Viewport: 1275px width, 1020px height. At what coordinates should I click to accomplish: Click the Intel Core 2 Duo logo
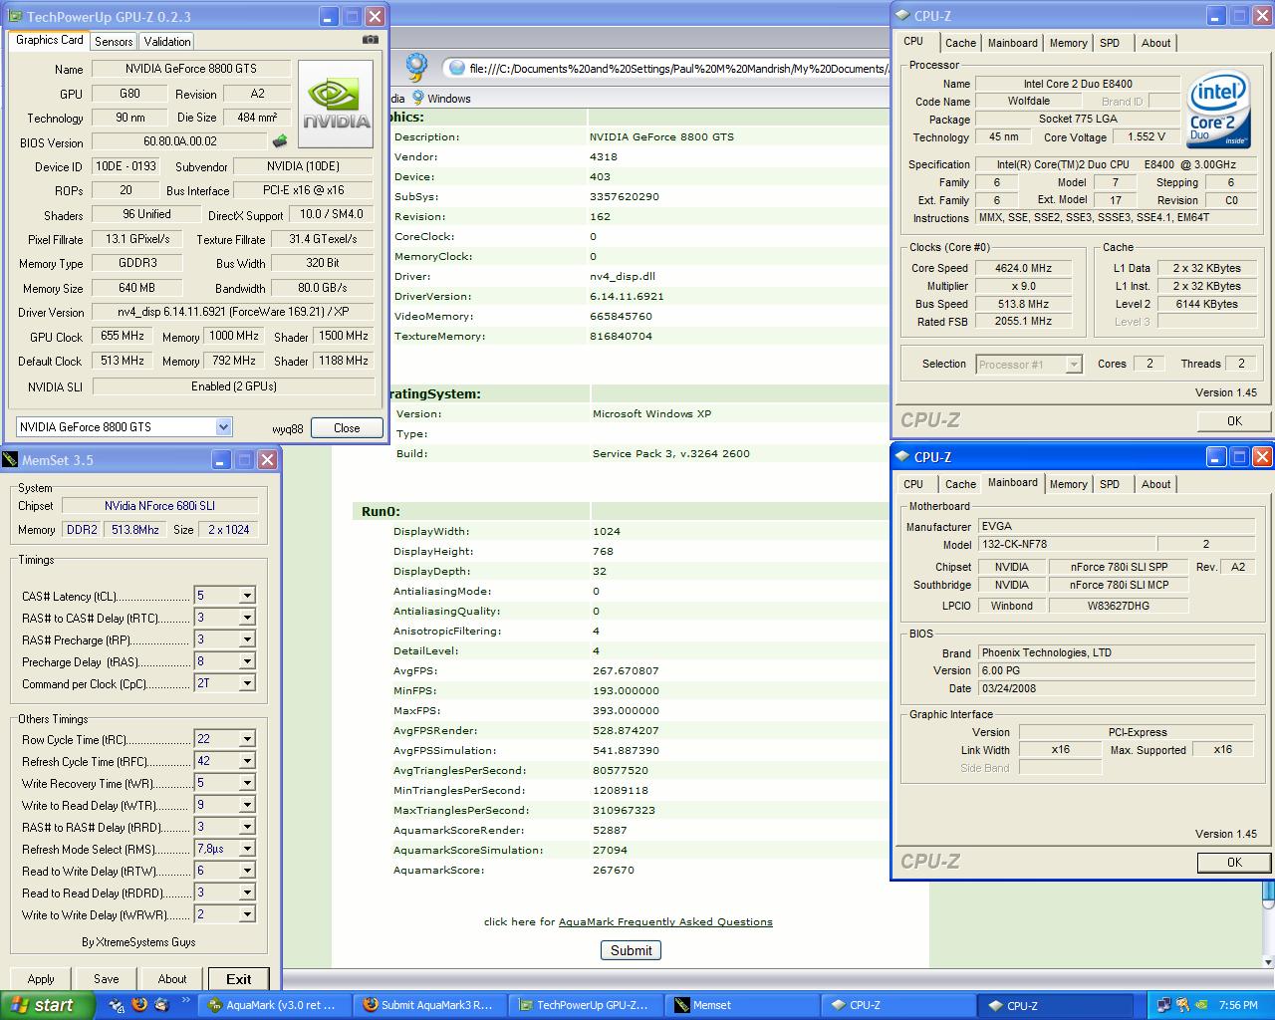pyautogui.click(x=1218, y=110)
